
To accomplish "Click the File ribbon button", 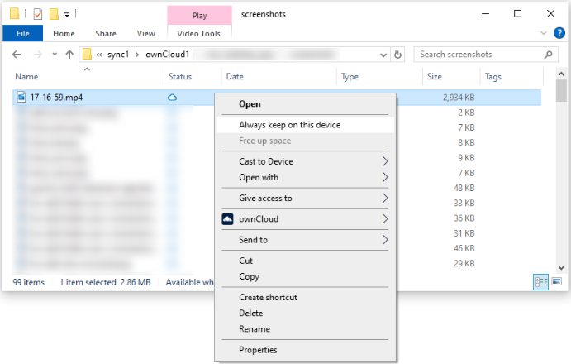I will (x=22, y=34).
